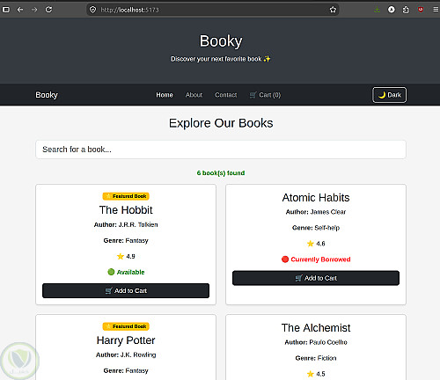Open the Home nav item
This screenshot has width=440, height=380.
(165, 95)
